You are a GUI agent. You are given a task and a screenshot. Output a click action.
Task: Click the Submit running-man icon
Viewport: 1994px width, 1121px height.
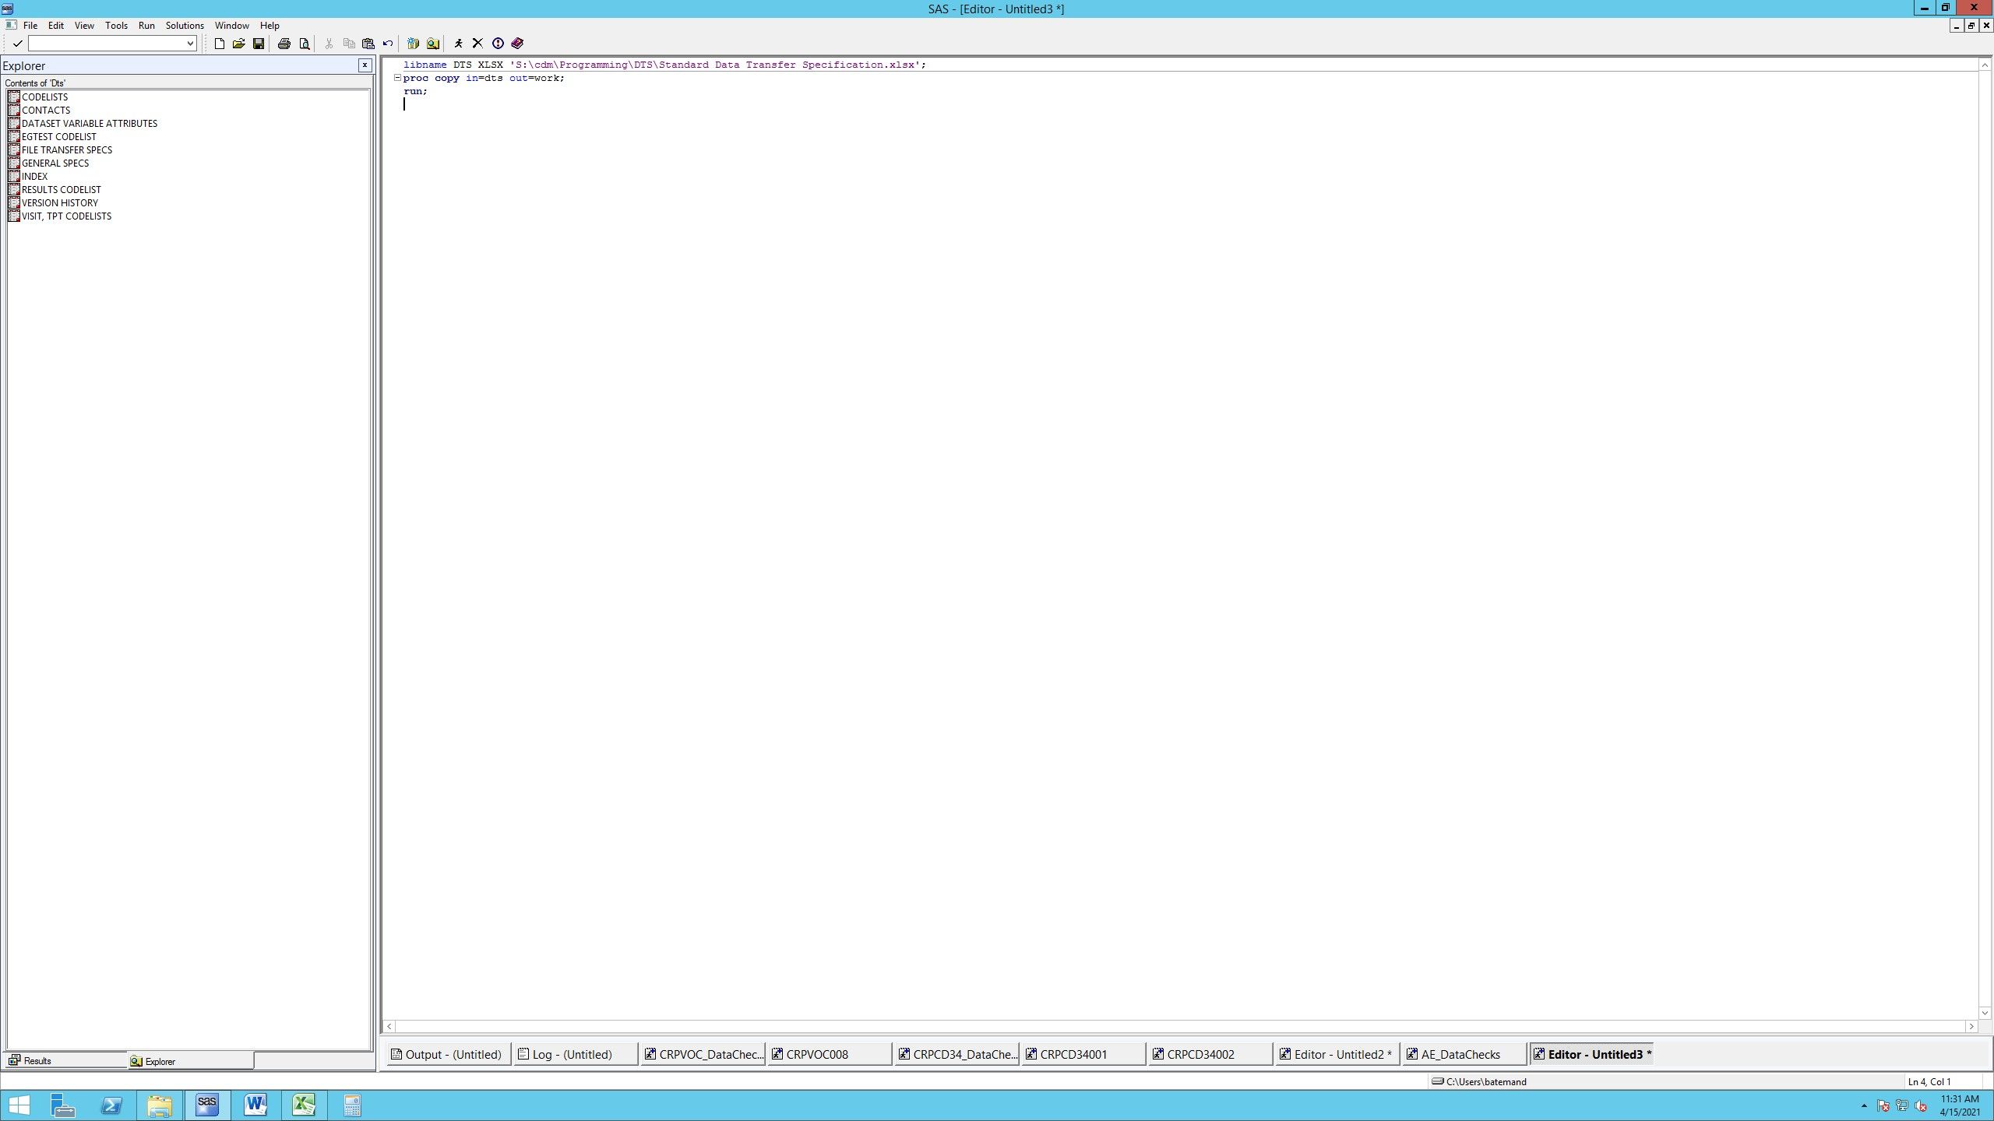458,44
